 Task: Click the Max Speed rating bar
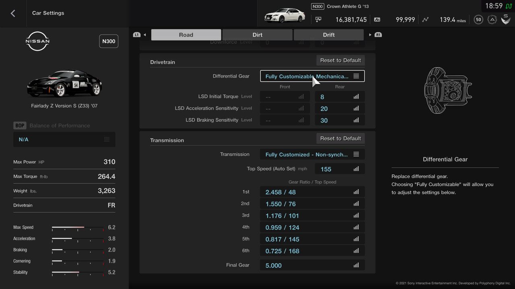coord(78,228)
